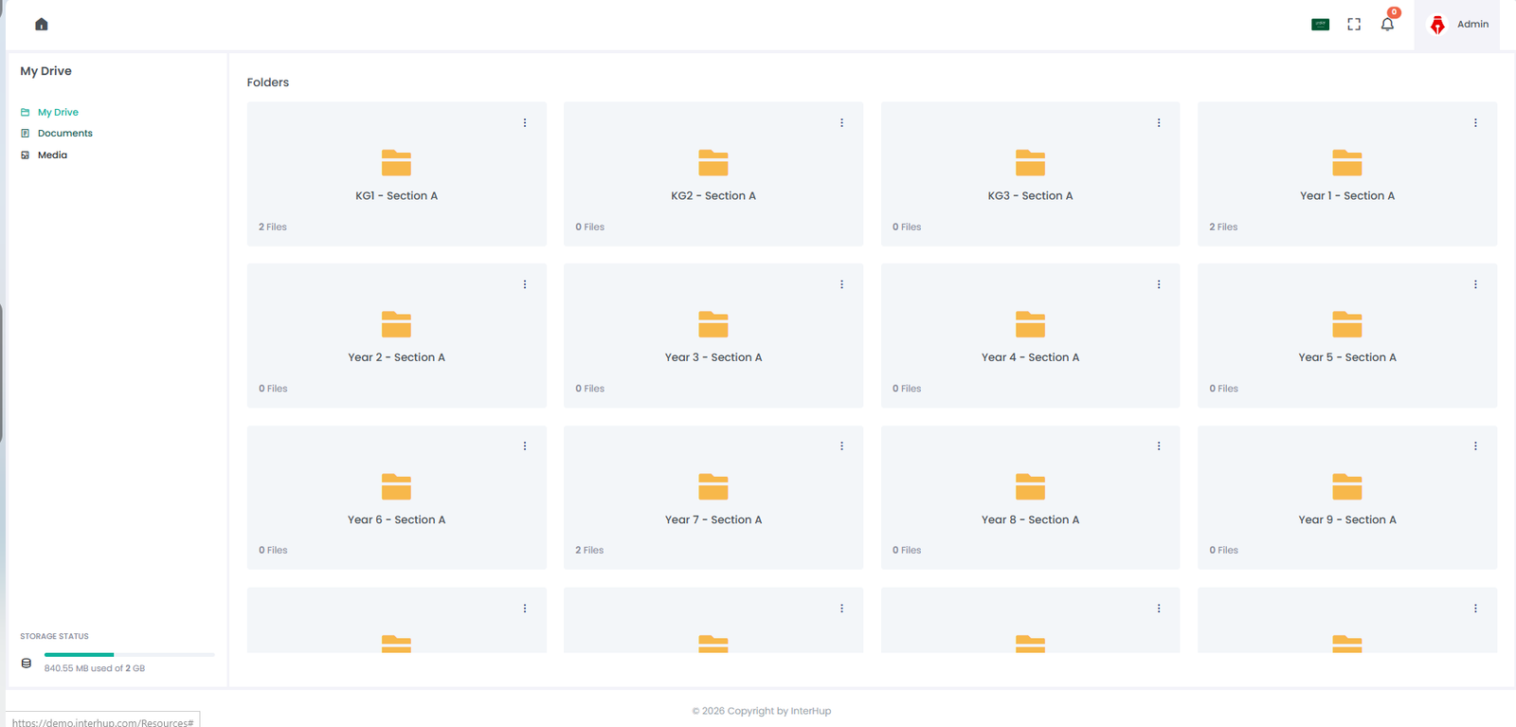Open options menu for Year 4 - Section A
The height and width of the screenshot is (727, 1516).
pos(1159,284)
